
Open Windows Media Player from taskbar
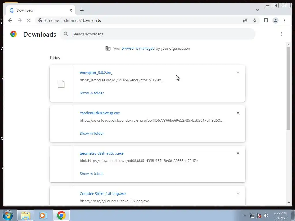click(x=43, y=215)
